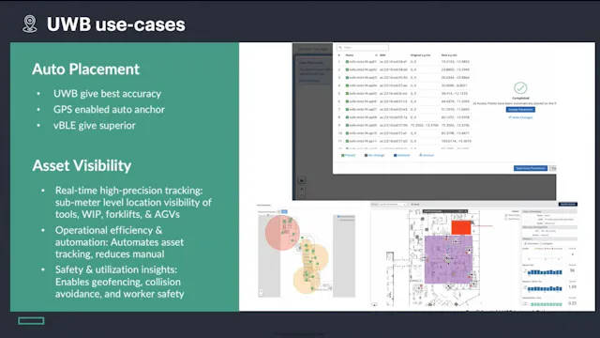Viewport: 600px width, 338px height.
Task: Click the lock icon on the dimmed map
Action: coord(302,180)
